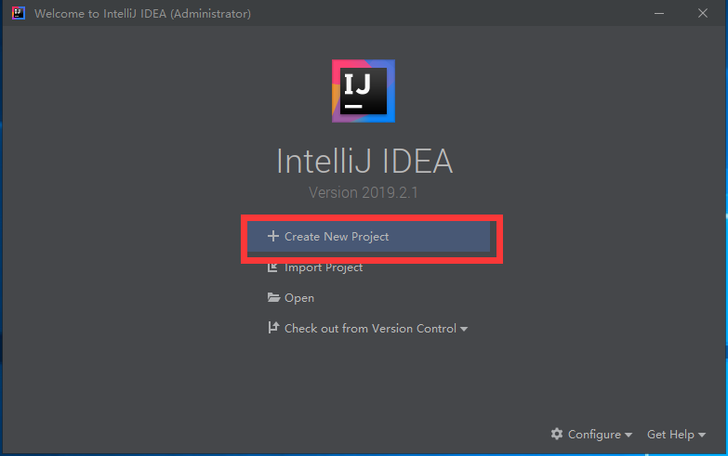Expand the arrow next to Get Help
Screen dimensions: 728x456
[702, 436]
